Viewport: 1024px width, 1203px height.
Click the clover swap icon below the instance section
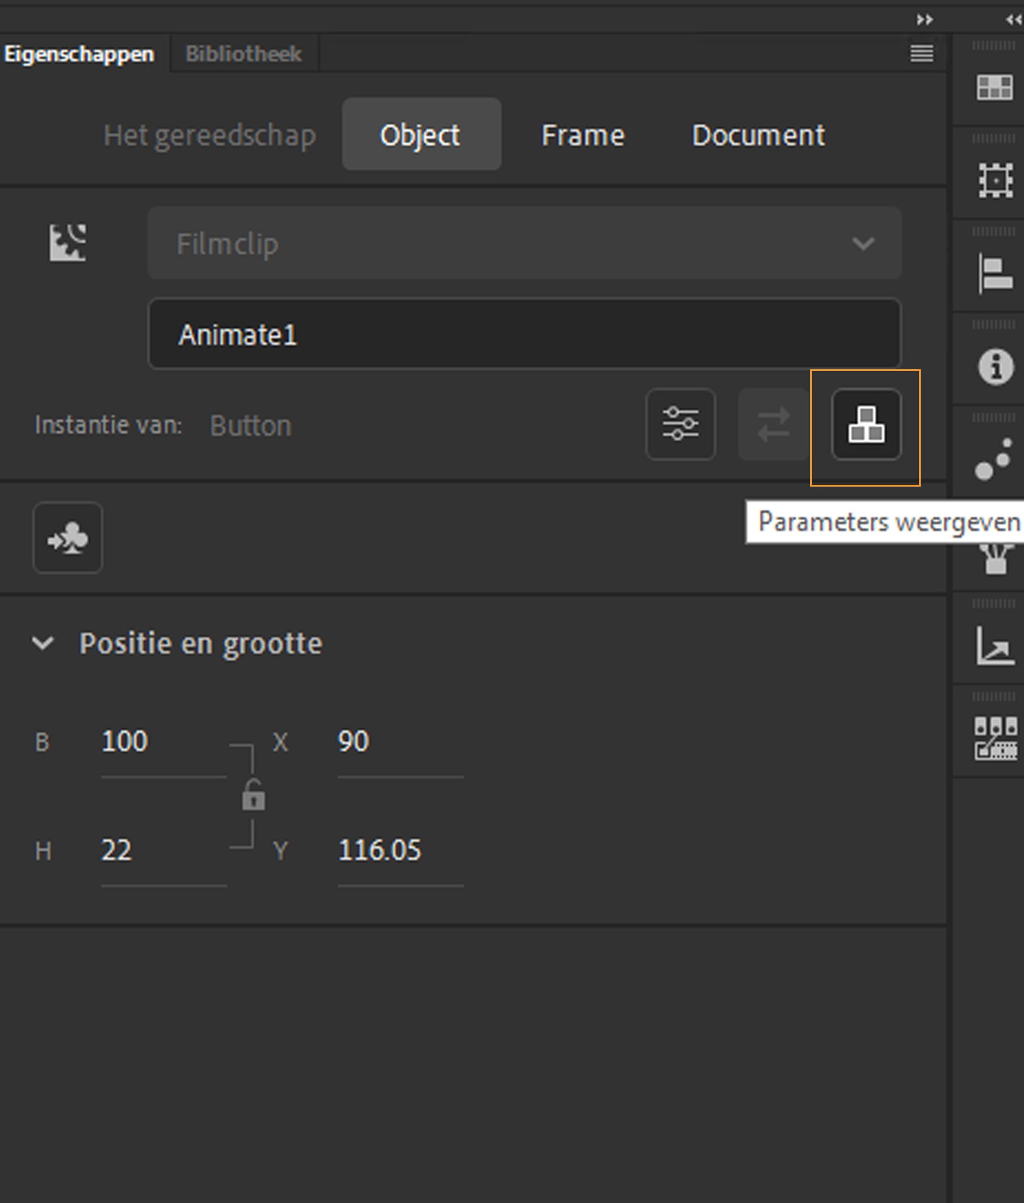tap(68, 537)
